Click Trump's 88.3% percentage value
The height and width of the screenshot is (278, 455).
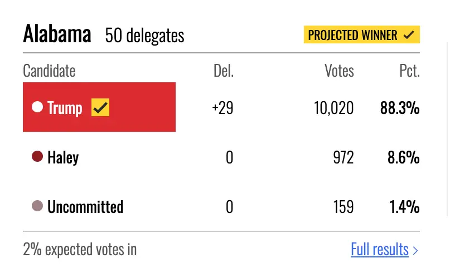coord(400,108)
